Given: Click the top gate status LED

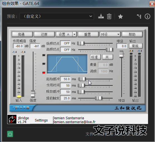Looking at the screenshot, I should (x=44, y=55).
